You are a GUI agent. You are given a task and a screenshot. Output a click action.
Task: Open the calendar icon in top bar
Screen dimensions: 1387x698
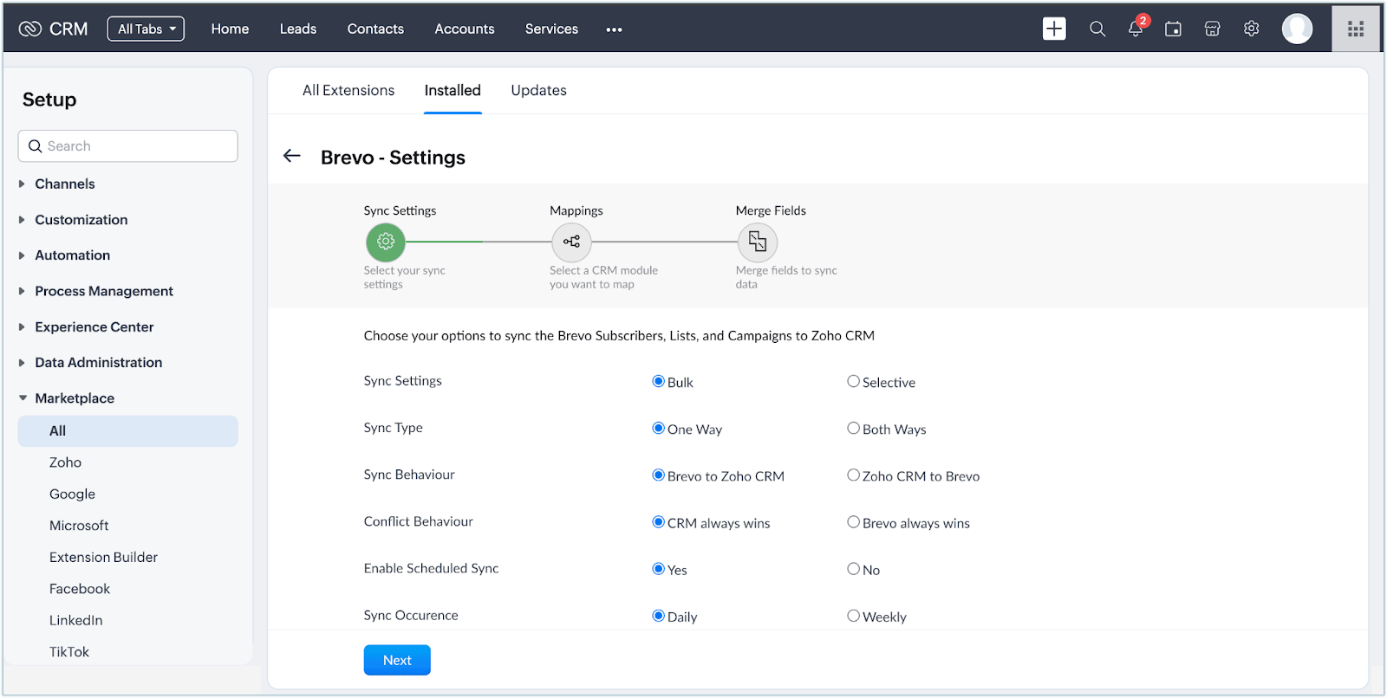coord(1173,29)
